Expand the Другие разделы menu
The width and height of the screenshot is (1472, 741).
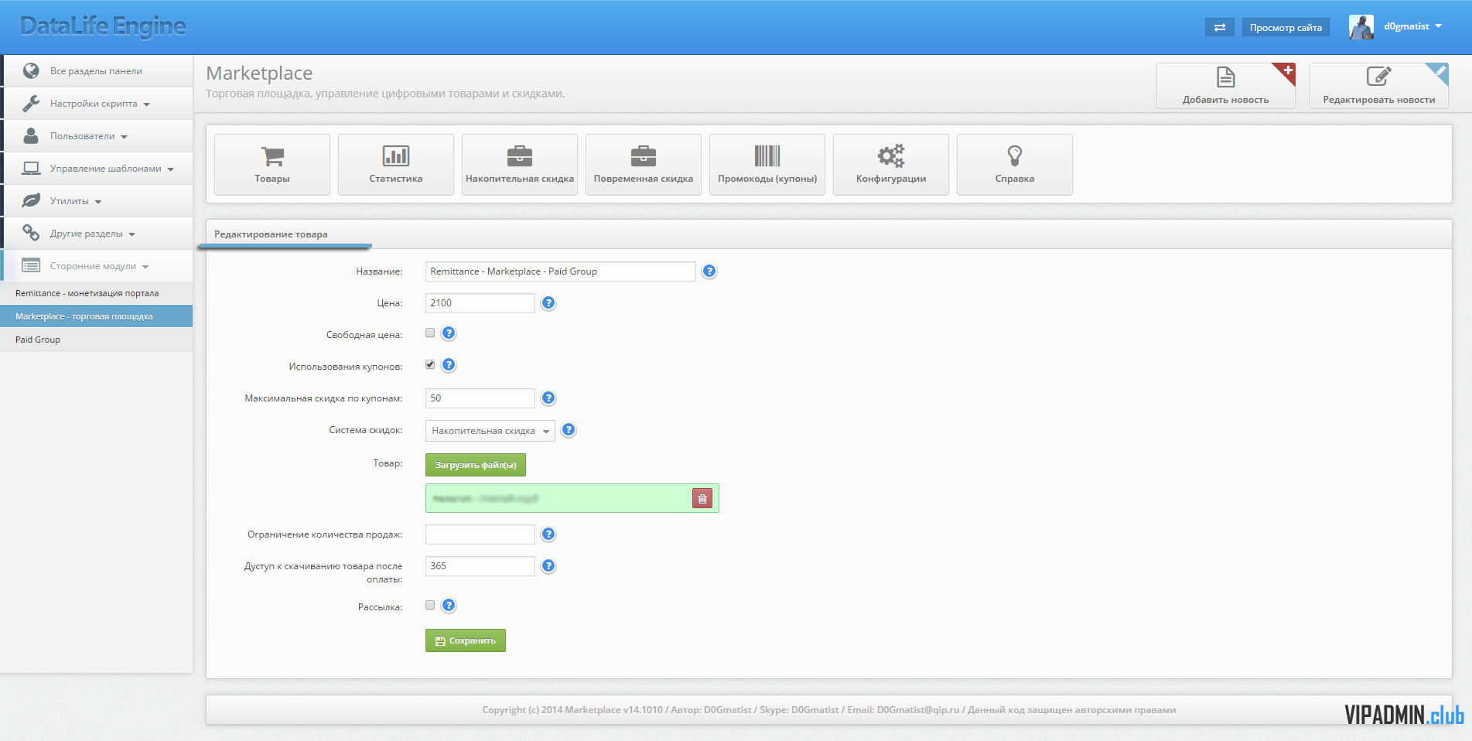[x=97, y=234]
